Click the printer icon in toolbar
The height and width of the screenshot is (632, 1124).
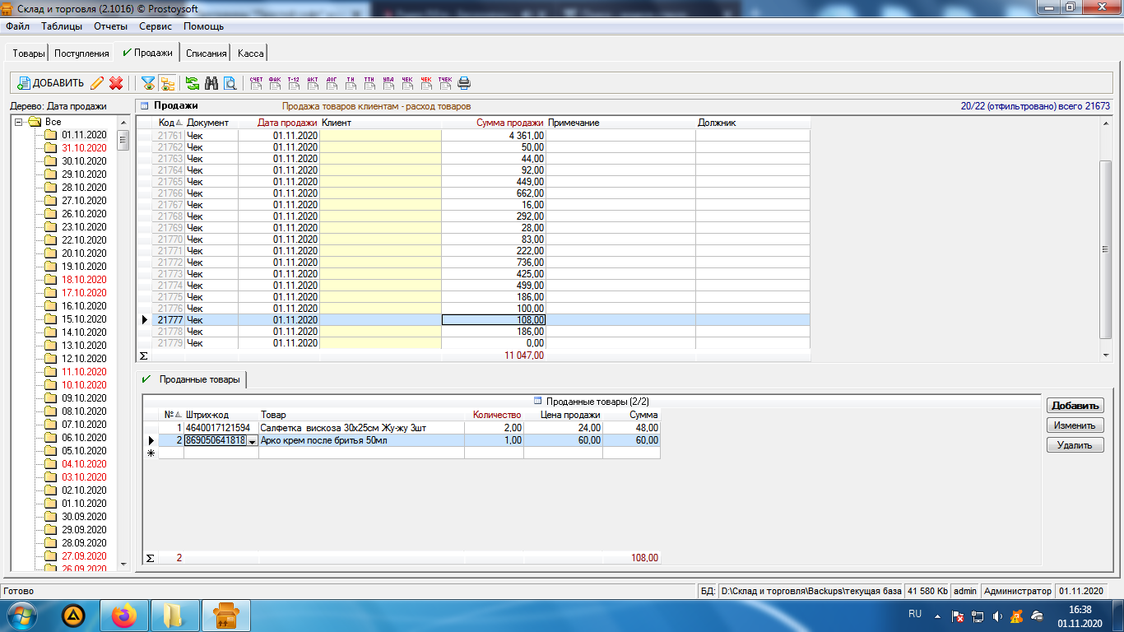[464, 83]
